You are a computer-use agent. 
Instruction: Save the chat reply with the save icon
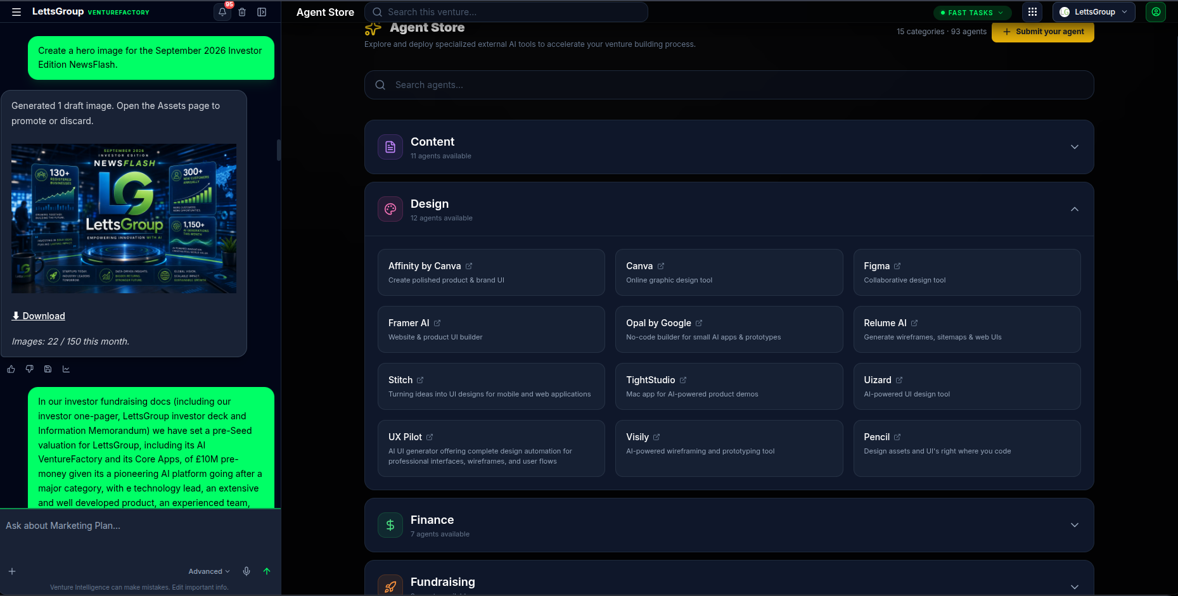click(x=48, y=369)
